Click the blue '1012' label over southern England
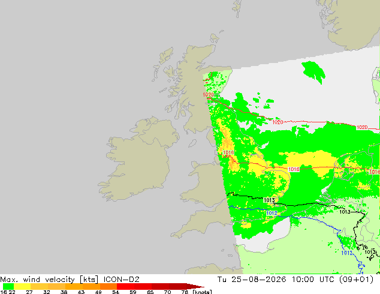This screenshot has height=294, width=380. (272, 213)
